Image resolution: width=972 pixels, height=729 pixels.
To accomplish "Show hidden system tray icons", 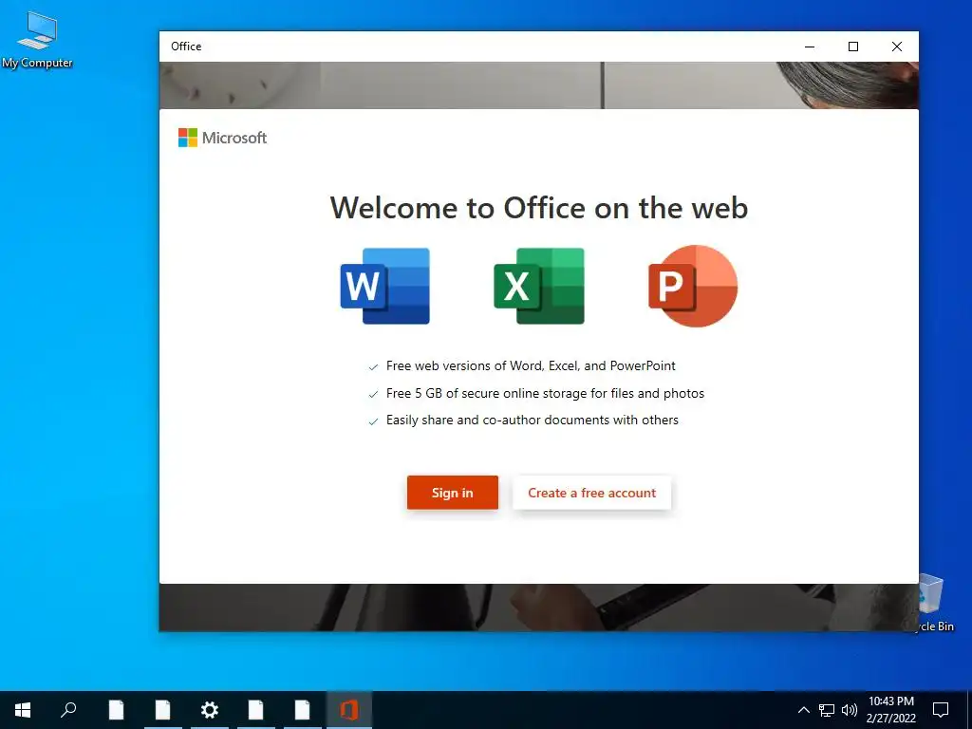I will [x=803, y=710].
